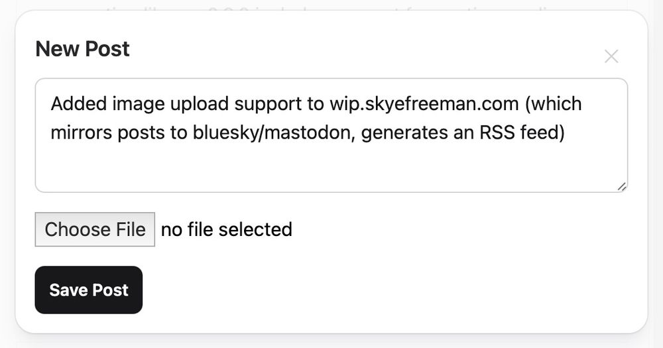The image size is (663, 348).
Task: Open the Choose File picker
Action: [x=95, y=229]
